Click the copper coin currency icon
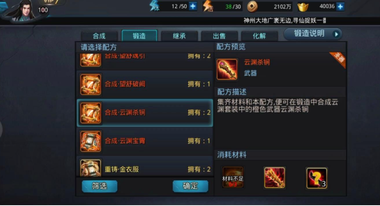 252,7
